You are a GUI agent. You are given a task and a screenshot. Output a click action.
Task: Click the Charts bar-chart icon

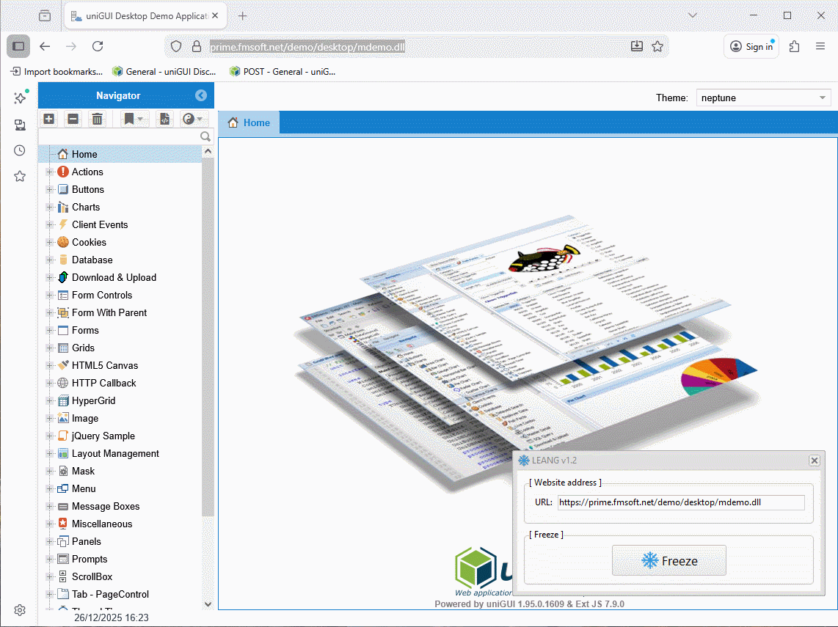63,207
